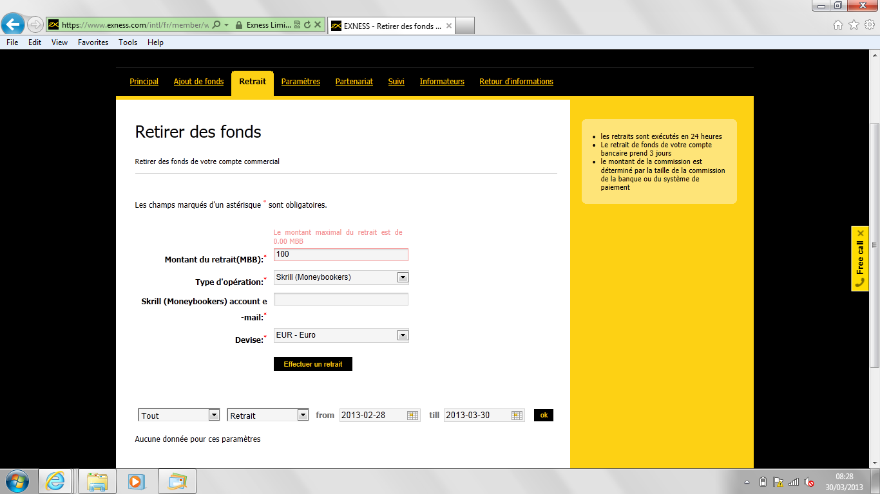Close the Free call side widget

pyautogui.click(x=861, y=233)
